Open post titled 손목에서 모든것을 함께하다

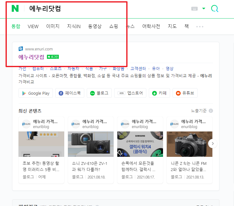(138, 166)
